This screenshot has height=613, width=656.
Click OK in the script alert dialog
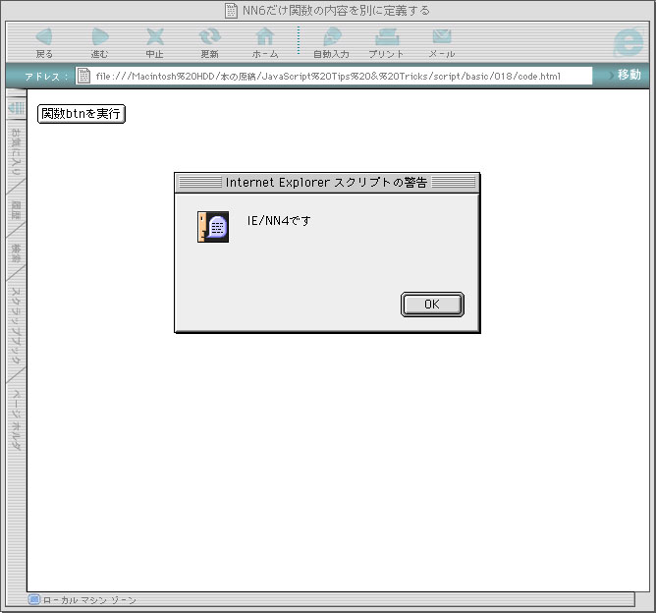click(x=432, y=305)
